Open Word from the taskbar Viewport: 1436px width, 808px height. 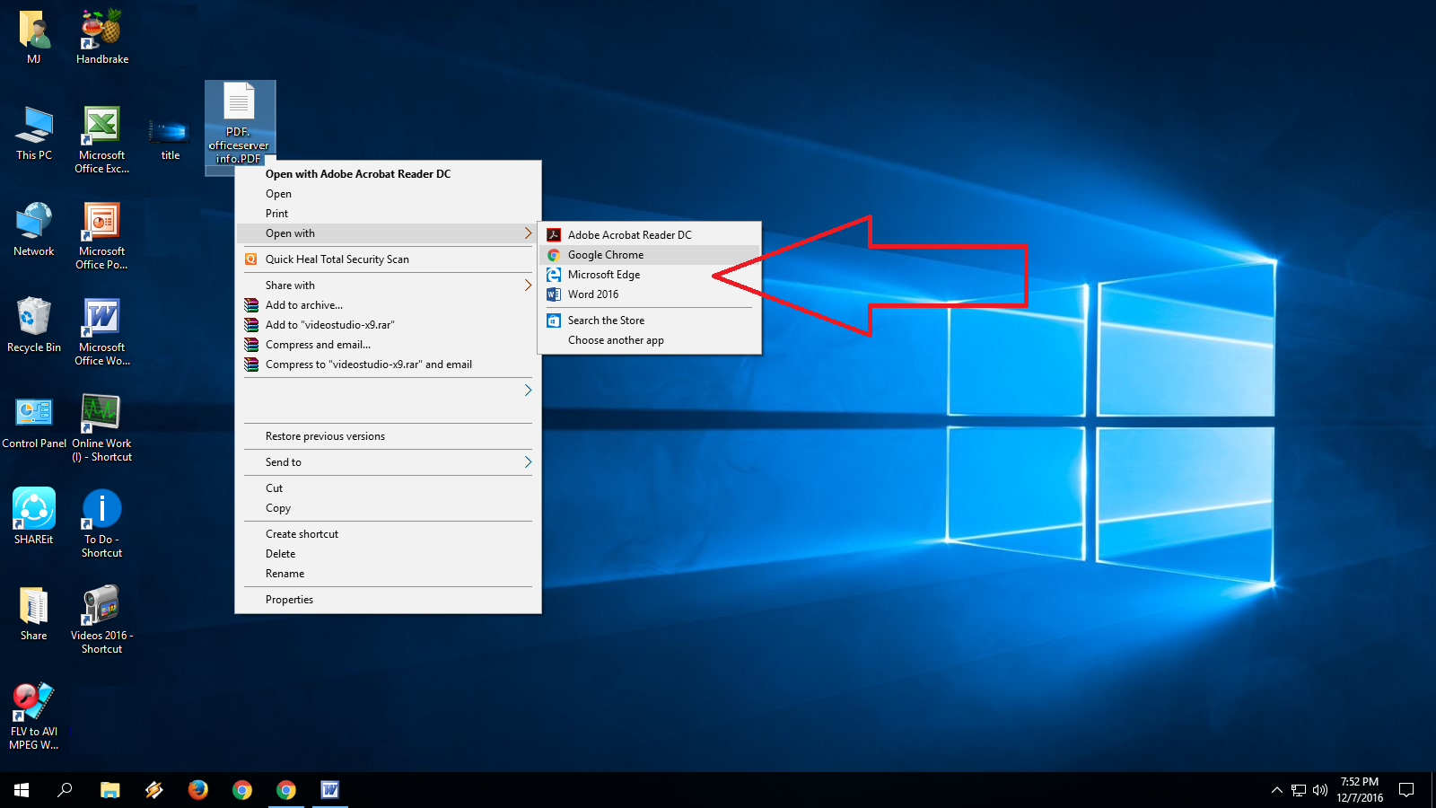(x=329, y=791)
